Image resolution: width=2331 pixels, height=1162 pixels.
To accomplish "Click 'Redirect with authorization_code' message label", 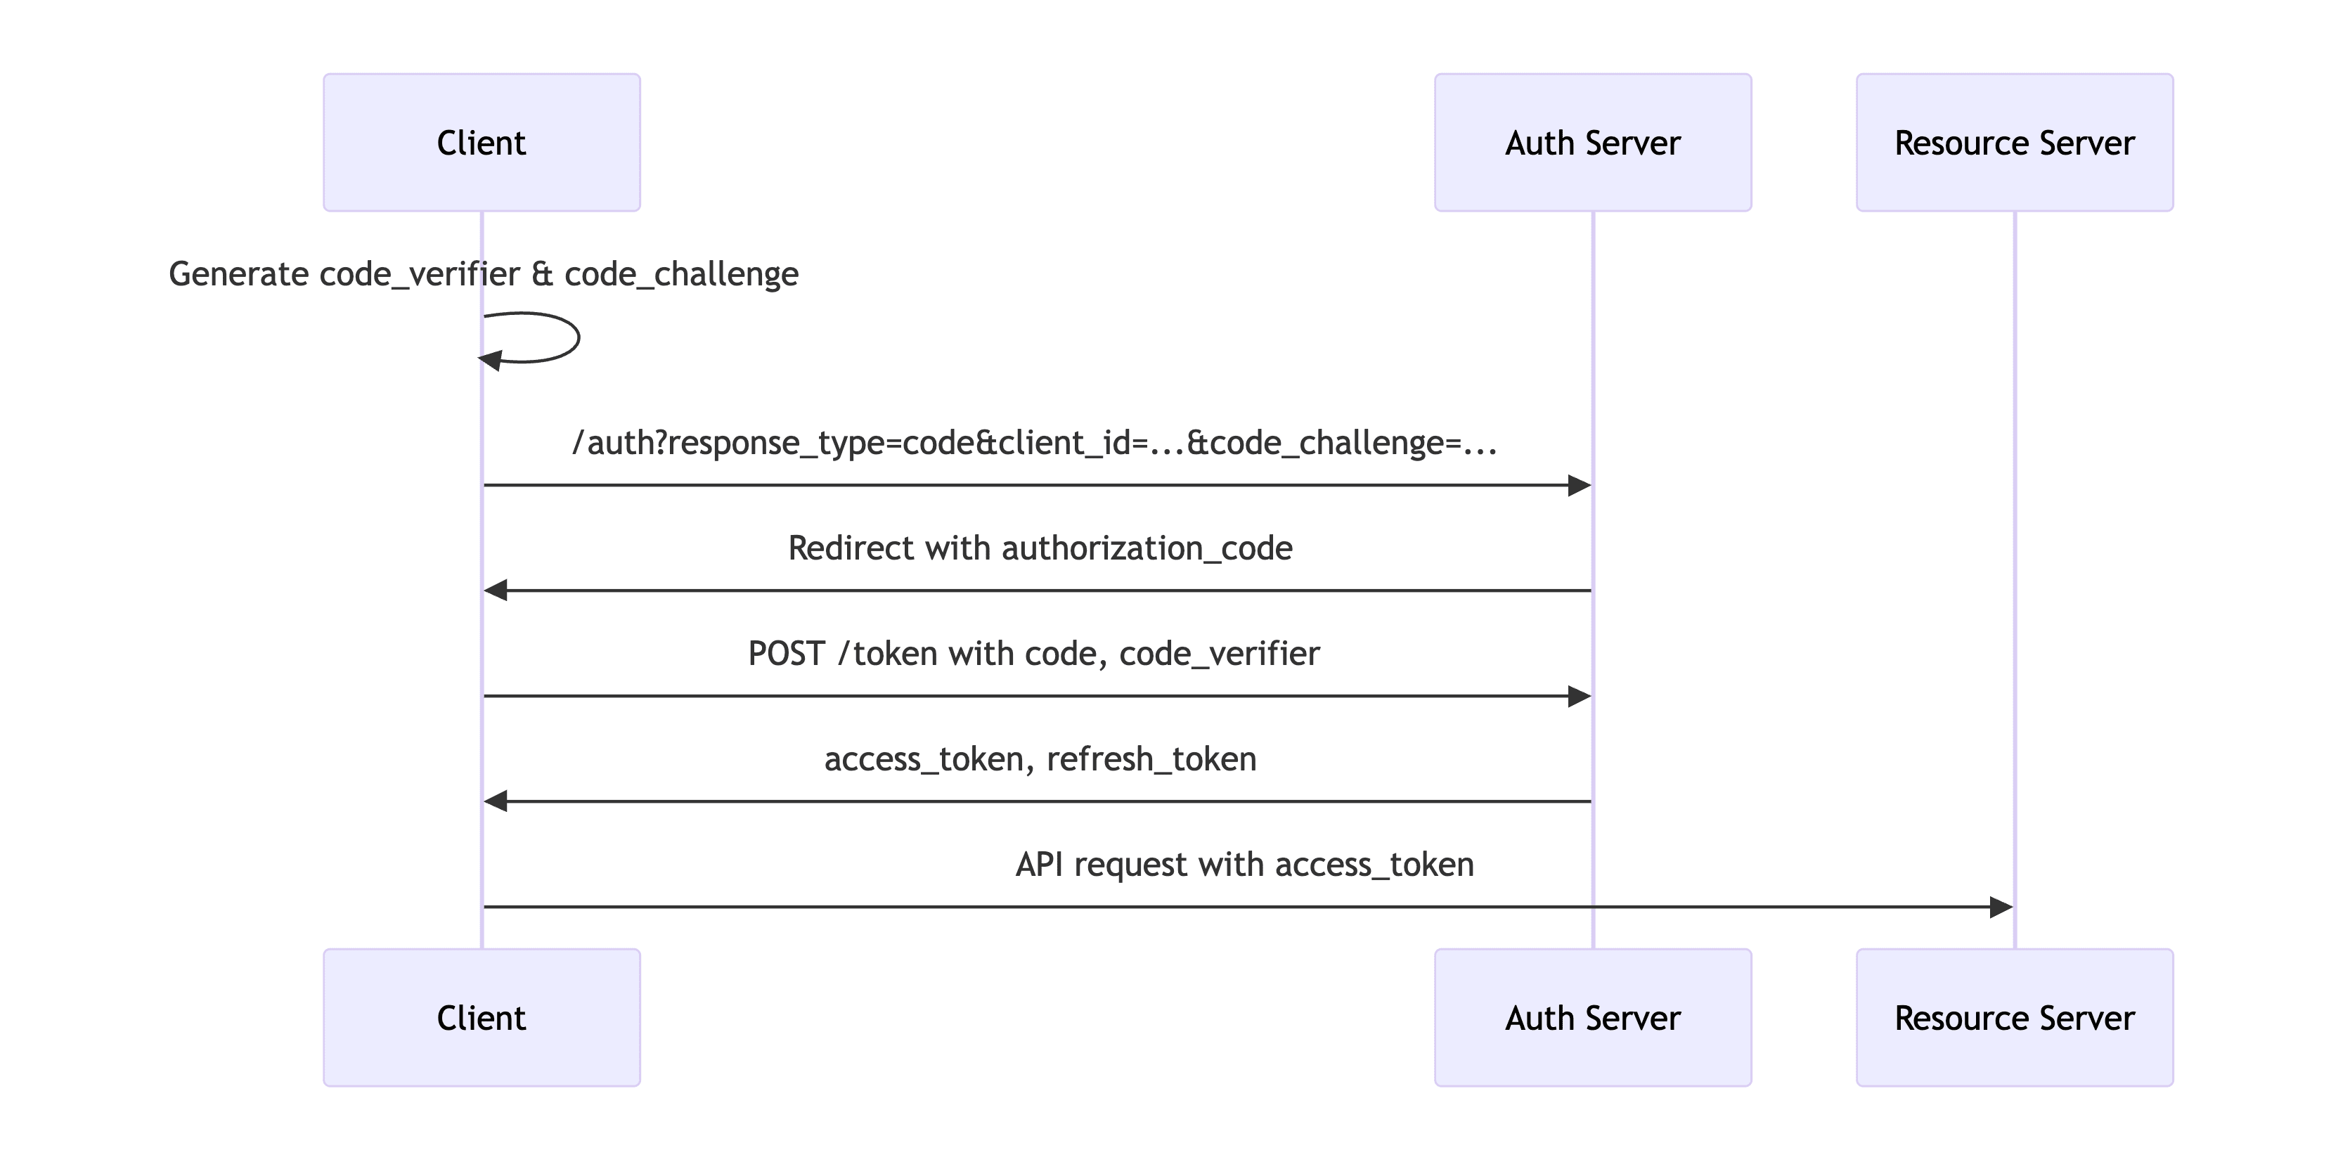I will tap(1040, 548).
